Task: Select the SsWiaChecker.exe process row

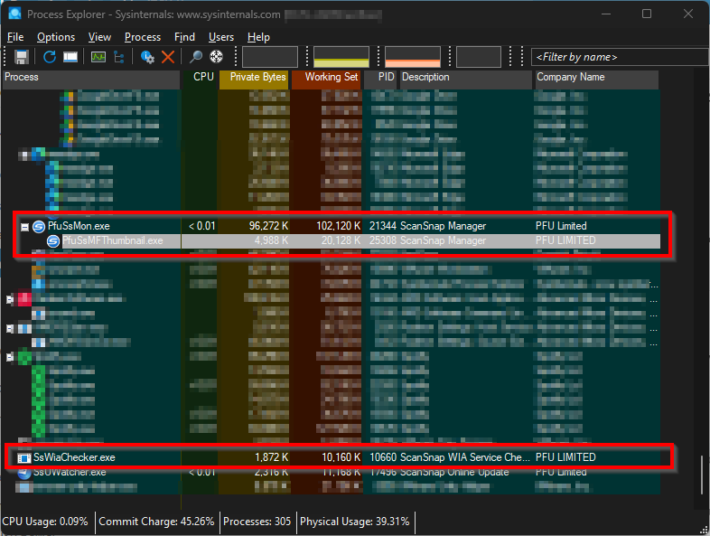Action: 339,457
